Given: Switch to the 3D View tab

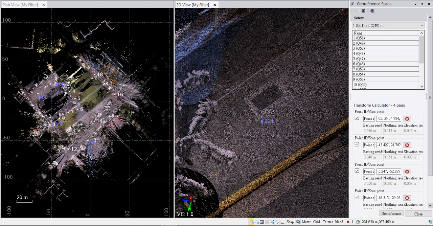Looking at the screenshot, I should (x=193, y=5).
